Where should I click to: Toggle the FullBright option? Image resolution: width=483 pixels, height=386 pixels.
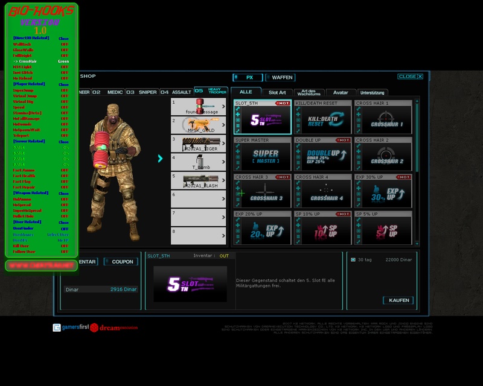(x=40, y=55)
